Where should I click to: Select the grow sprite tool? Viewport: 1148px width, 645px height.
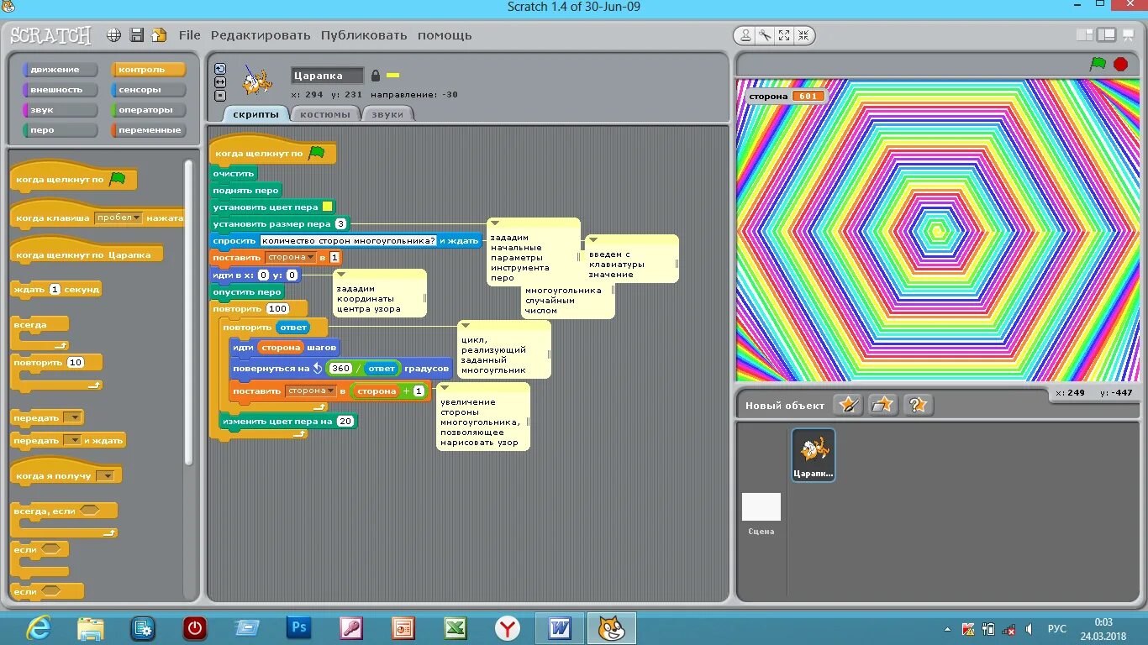point(784,35)
